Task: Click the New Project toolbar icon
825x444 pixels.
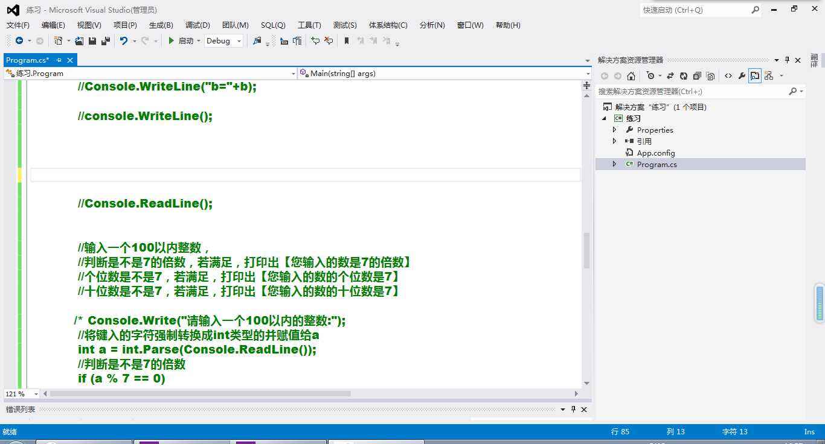Action: point(58,40)
